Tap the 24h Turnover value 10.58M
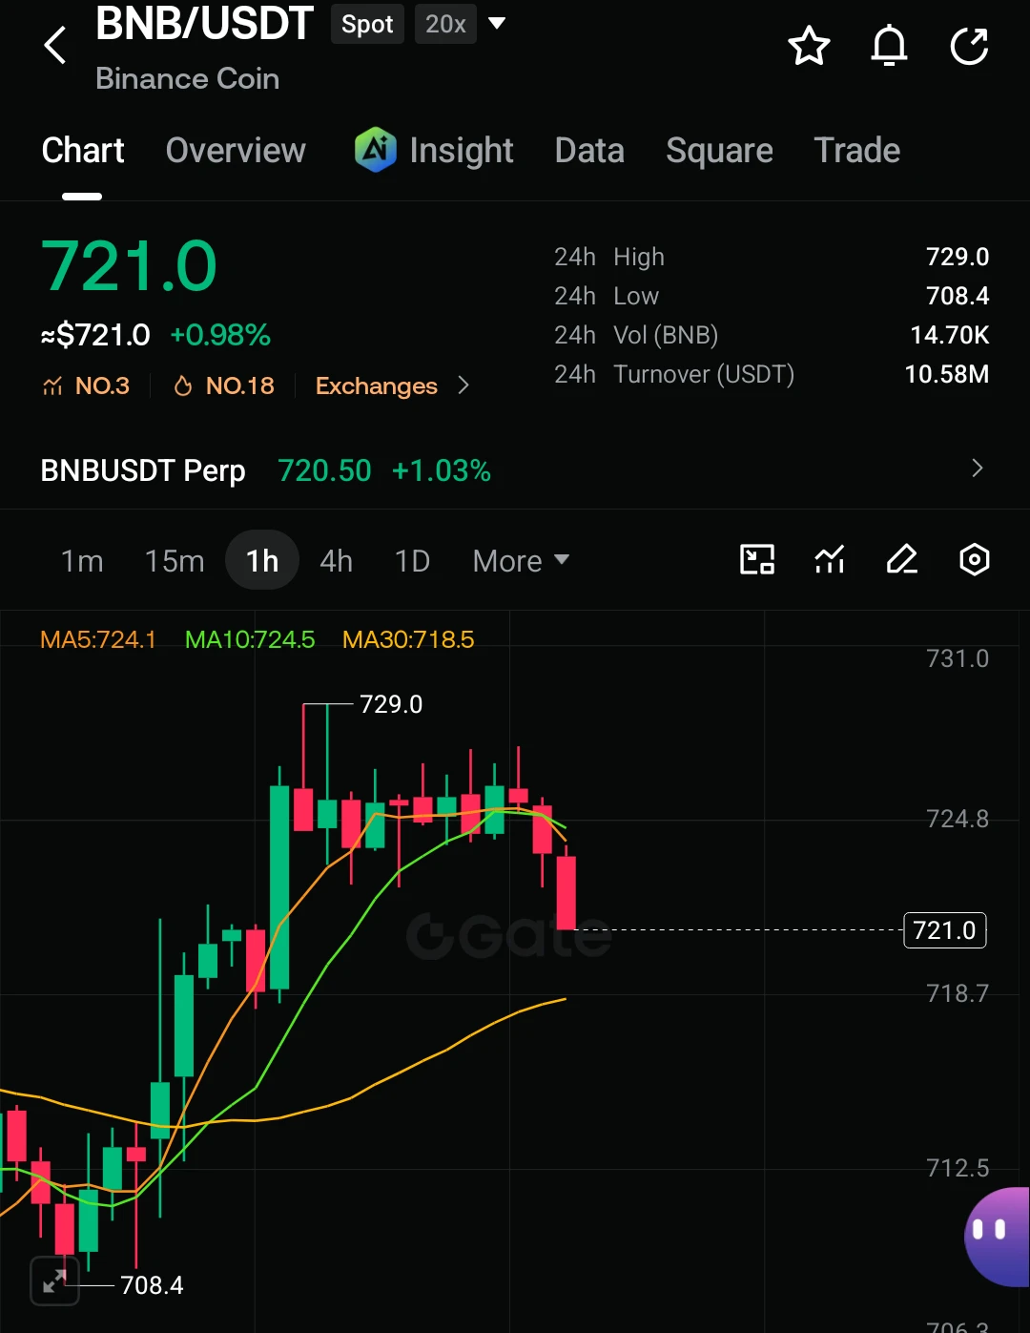The width and height of the screenshot is (1030, 1333). pos(947,374)
